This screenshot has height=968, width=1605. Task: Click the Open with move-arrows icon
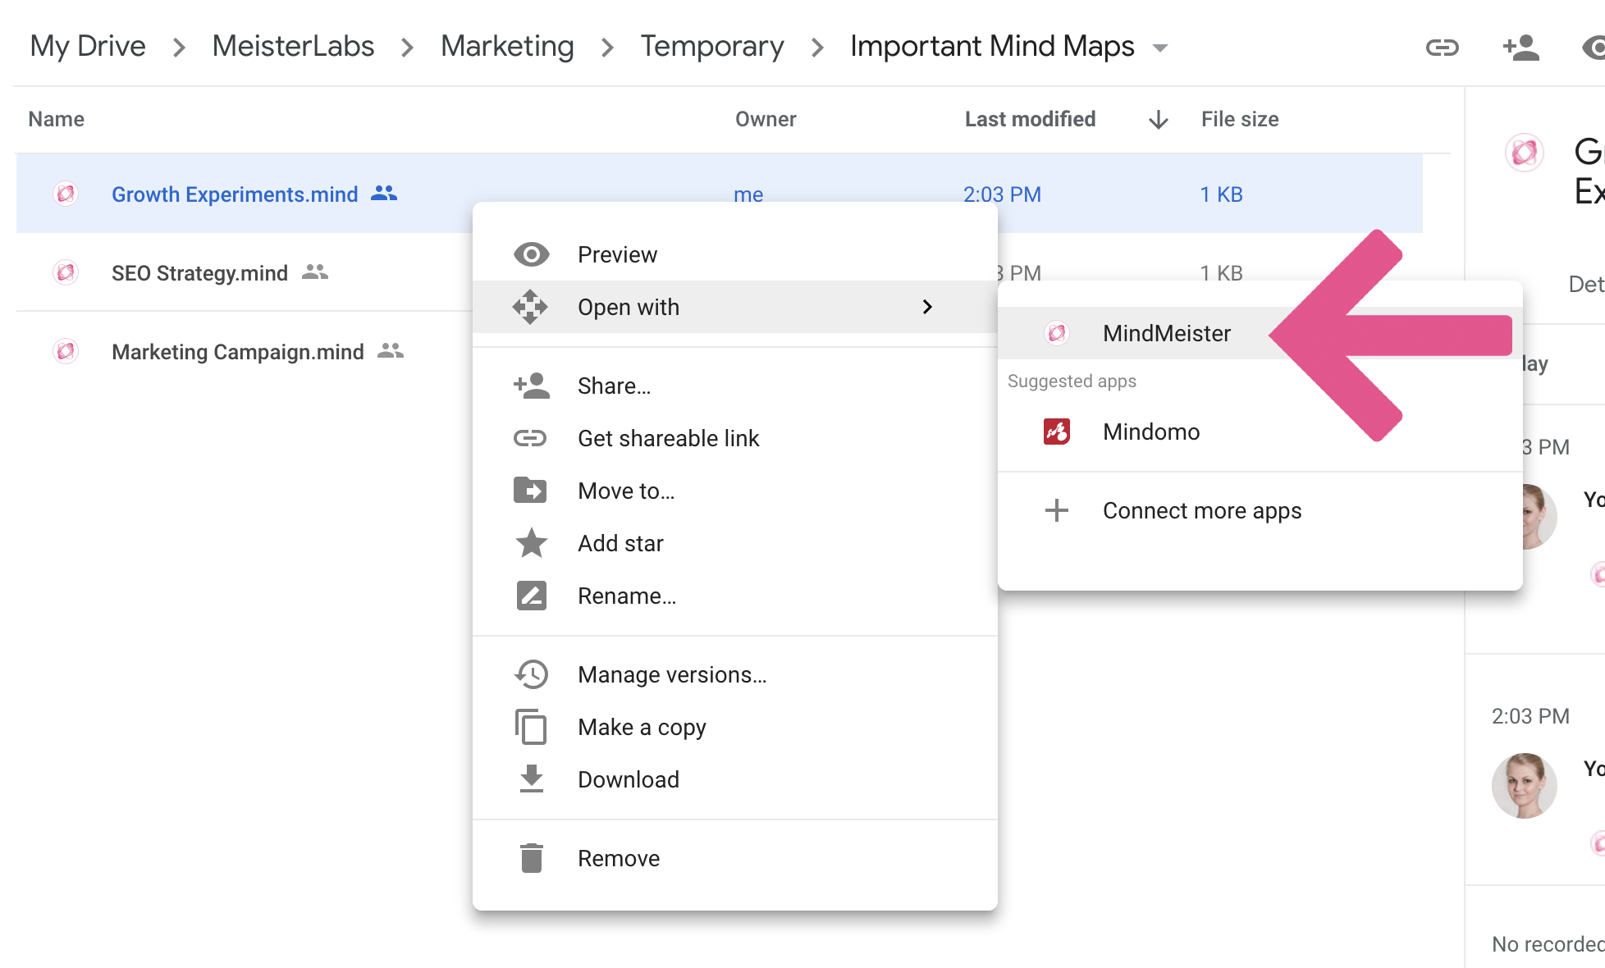pyautogui.click(x=530, y=307)
